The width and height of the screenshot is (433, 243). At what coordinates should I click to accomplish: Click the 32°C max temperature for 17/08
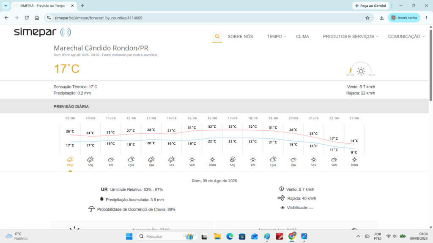233,127
